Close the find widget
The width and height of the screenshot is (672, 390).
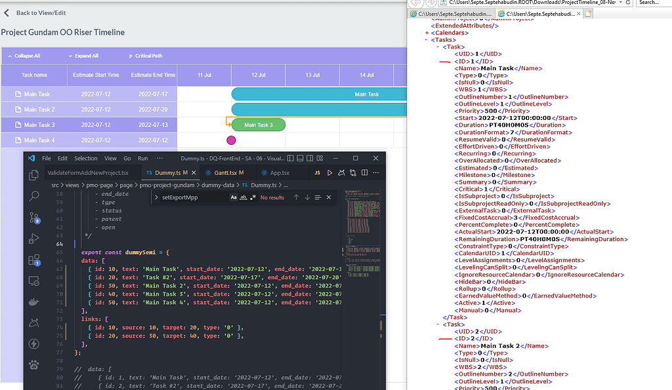click(329, 197)
